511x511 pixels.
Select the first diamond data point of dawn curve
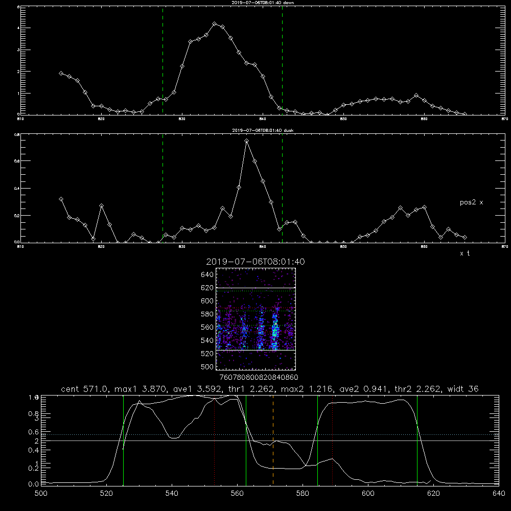(61, 73)
